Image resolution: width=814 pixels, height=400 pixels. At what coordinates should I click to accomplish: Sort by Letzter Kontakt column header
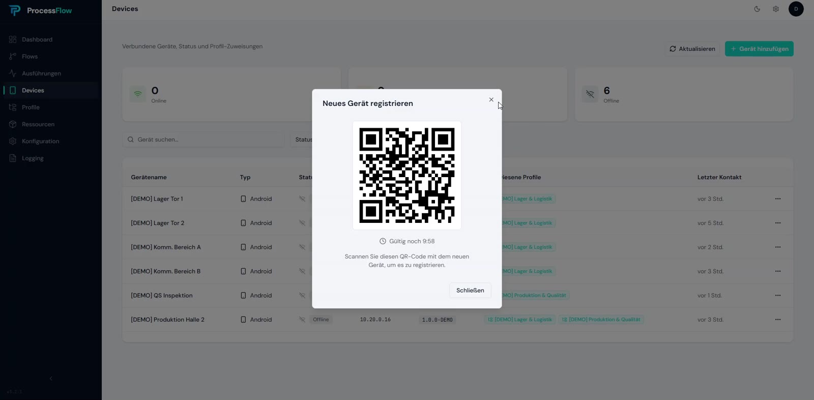point(719,178)
